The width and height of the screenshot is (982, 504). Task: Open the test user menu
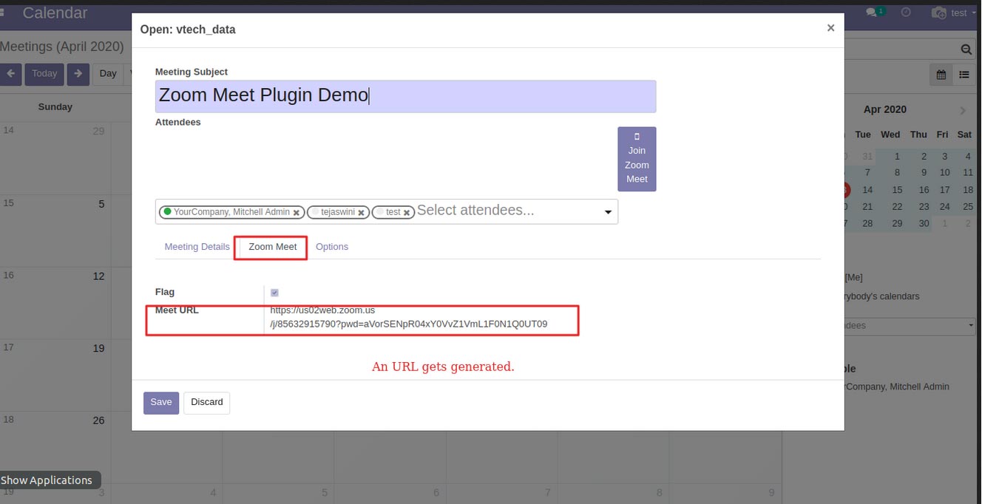[x=949, y=13]
